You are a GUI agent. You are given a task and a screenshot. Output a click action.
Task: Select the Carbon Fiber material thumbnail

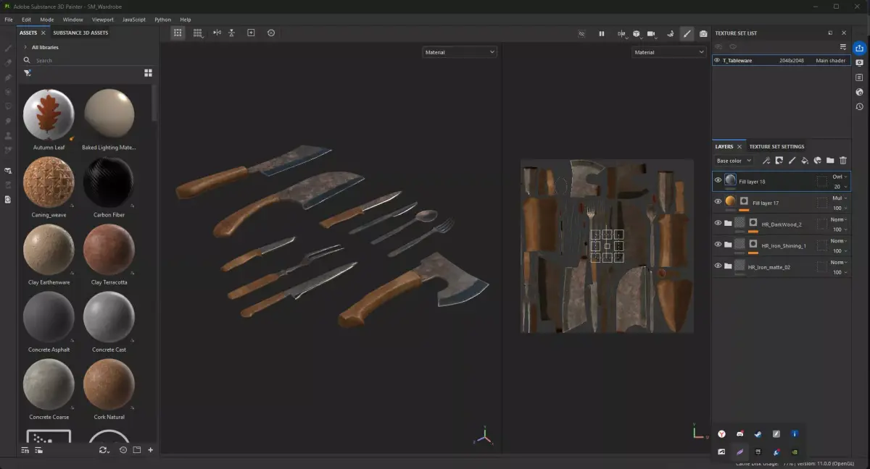(x=109, y=182)
